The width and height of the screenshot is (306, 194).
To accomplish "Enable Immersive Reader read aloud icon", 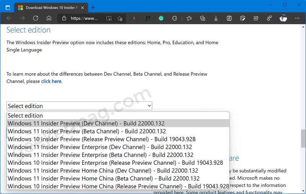I will coord(109,18).
